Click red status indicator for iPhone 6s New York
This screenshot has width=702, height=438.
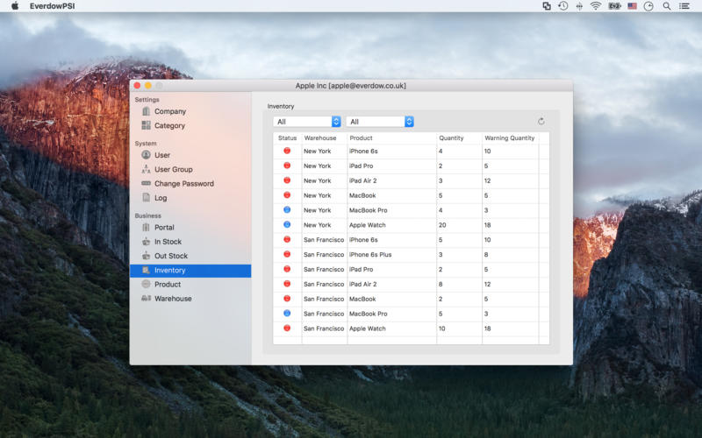coord(287,152)
